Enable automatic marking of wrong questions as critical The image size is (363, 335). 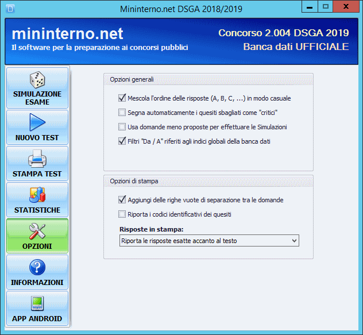(x=122, y=113)
